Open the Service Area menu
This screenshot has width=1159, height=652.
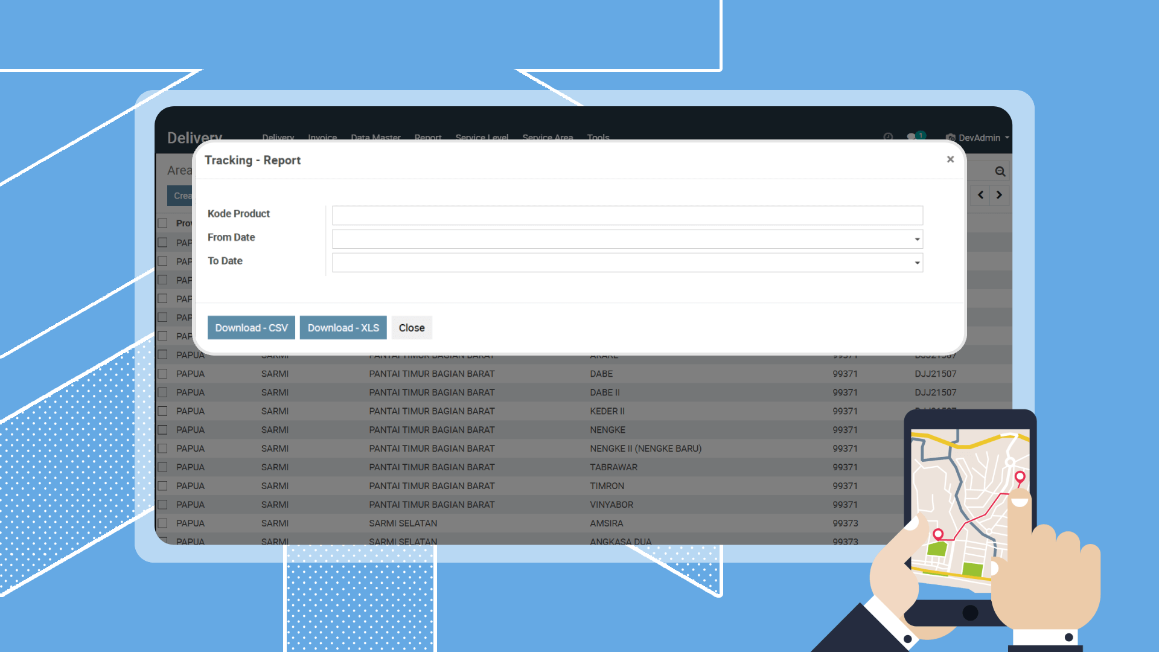(x=548, y=138)
